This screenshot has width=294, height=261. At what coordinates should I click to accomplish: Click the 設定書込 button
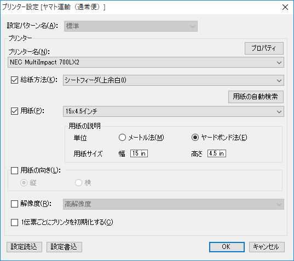click(x=64, y=247)
